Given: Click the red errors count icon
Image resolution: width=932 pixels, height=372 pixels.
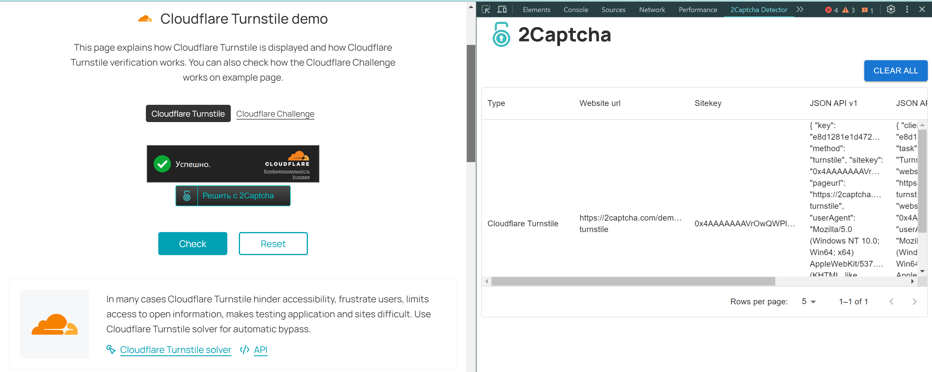Looking at the screenshot, I should 828,10.
